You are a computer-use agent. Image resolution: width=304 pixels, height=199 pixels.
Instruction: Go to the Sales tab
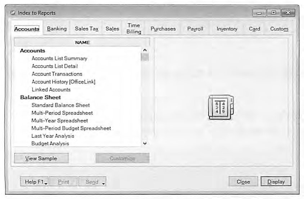tap(112, 29)
